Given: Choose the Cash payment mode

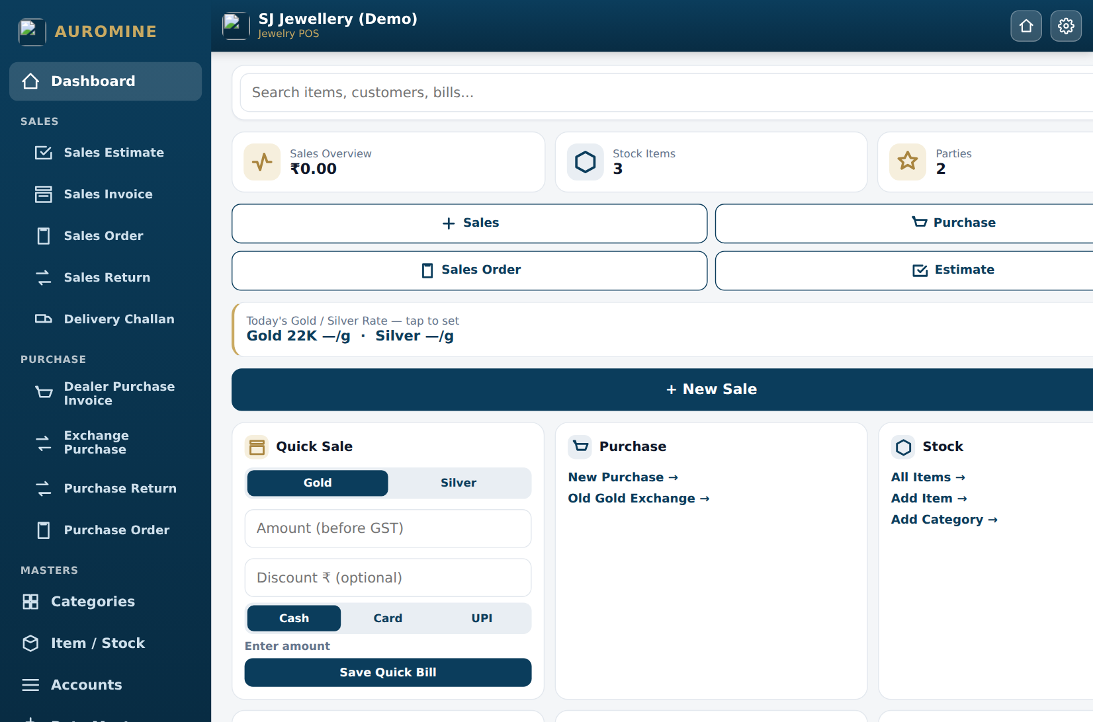Looking at the screenshot, I should [x=294, y=619].
